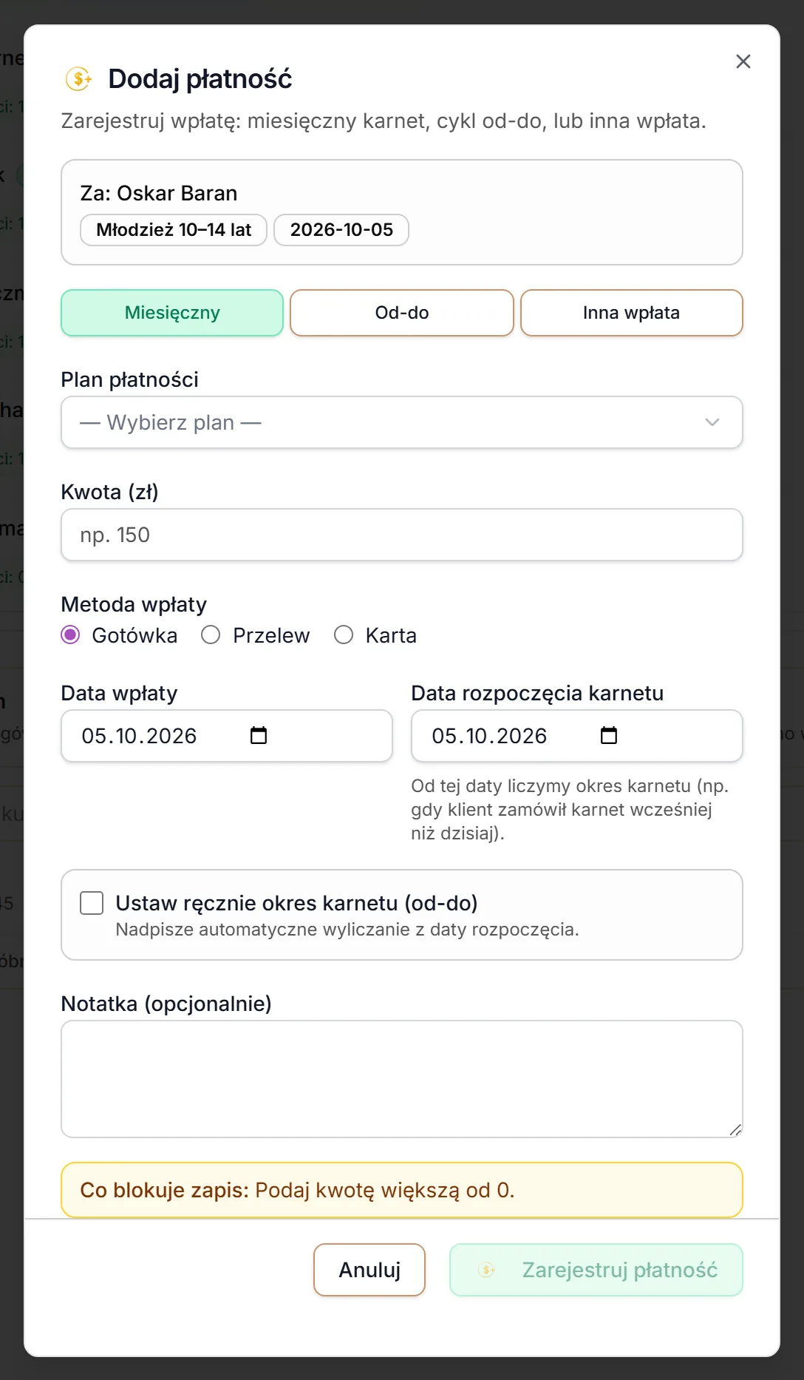The width and height of the screenshot is (804, 1380).
Task: Click the Anuluj button
Action: coord(369,1270)
